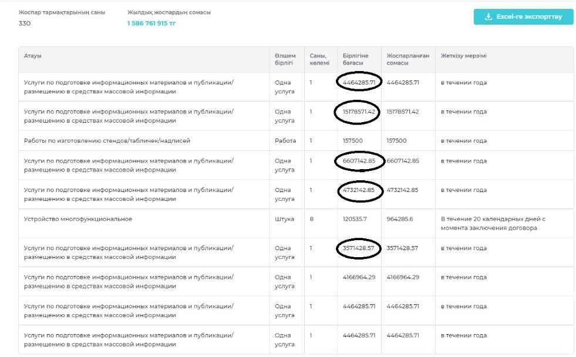Click the circled unit price 4732142.85

point(360,190)
